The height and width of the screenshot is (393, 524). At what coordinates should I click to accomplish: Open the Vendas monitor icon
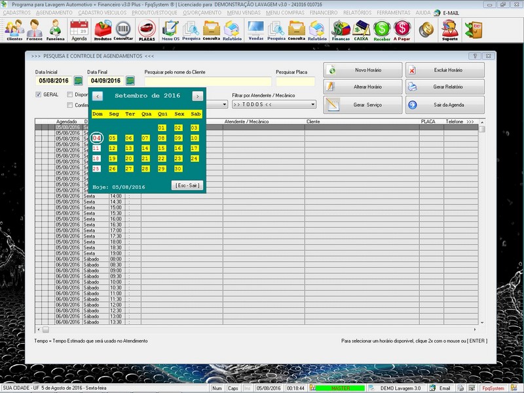pos(255,30)
